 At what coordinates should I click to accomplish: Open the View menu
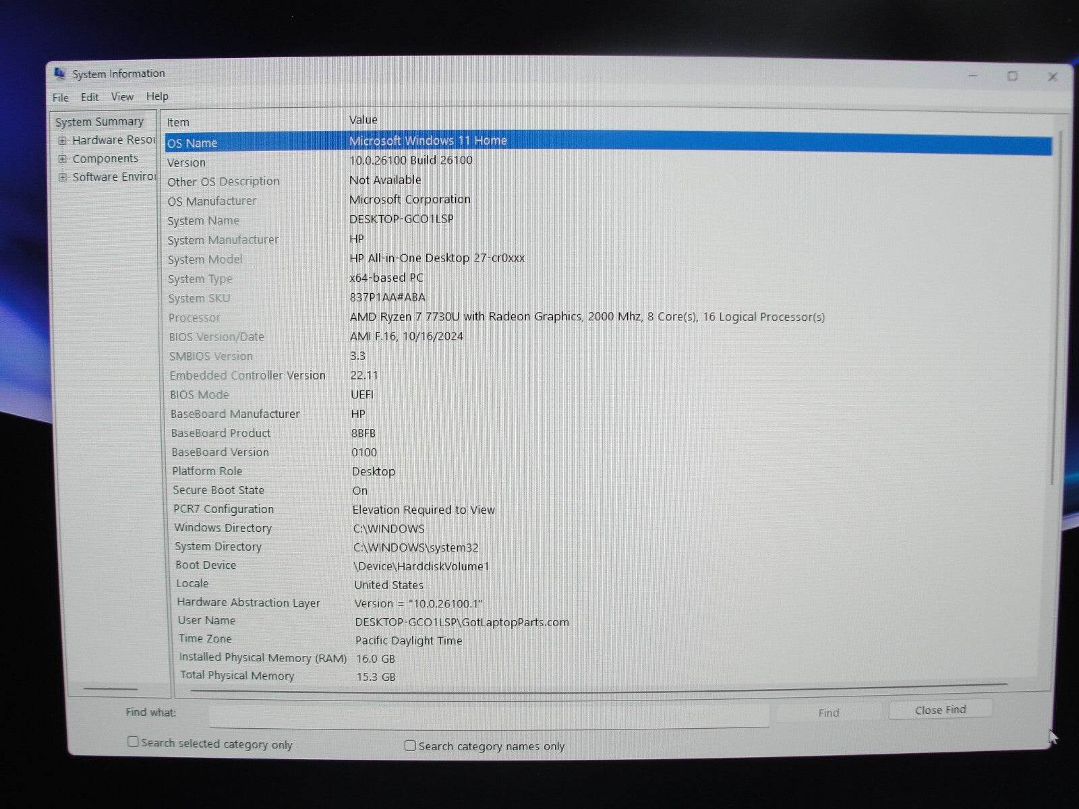click(122, 97)
